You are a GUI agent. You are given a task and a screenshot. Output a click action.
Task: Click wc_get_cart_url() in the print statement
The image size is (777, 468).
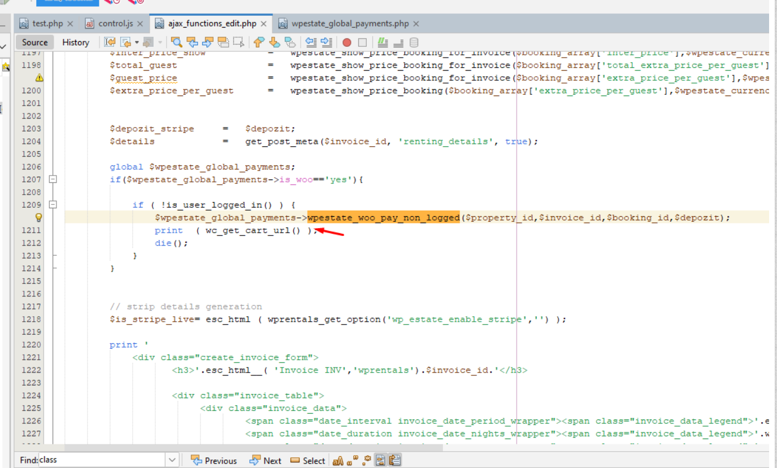(253, 230)
